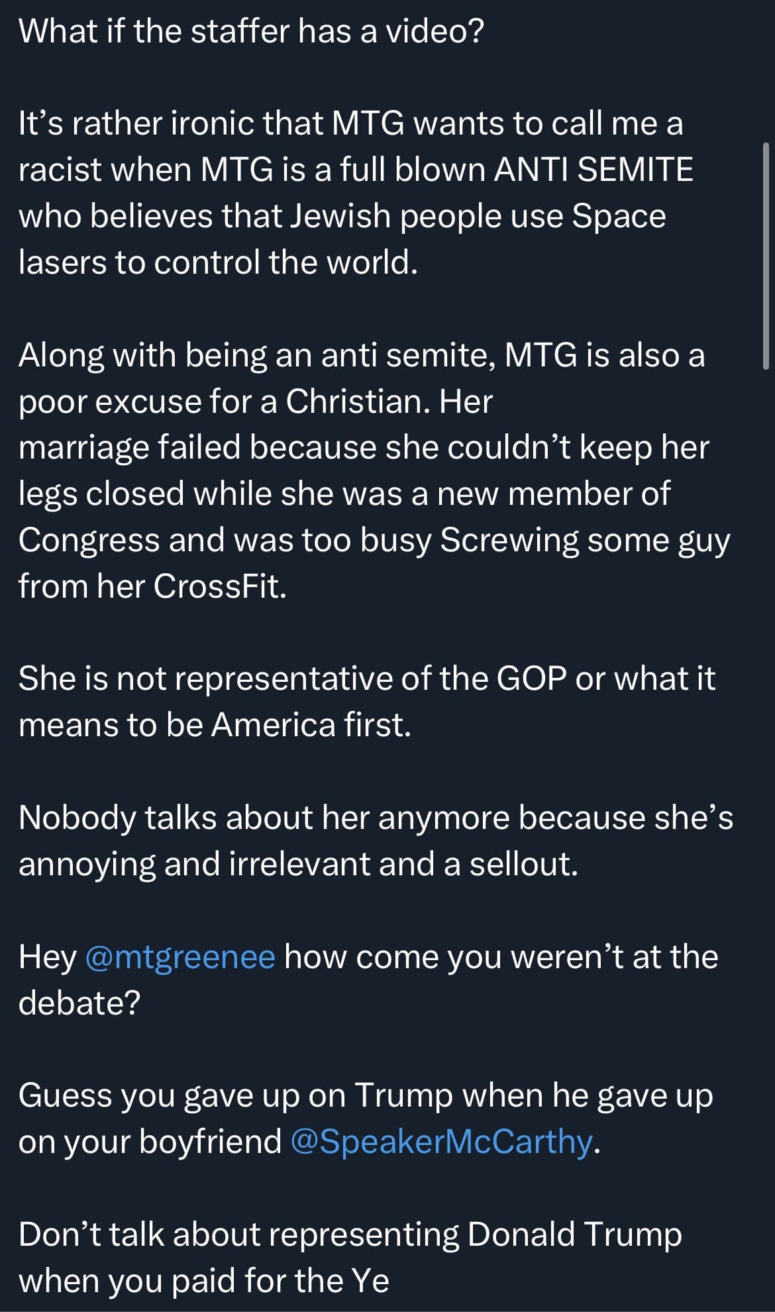Click the word 'Hey' before the mention
The image size is (775, 1312).
tap(48, 957)
